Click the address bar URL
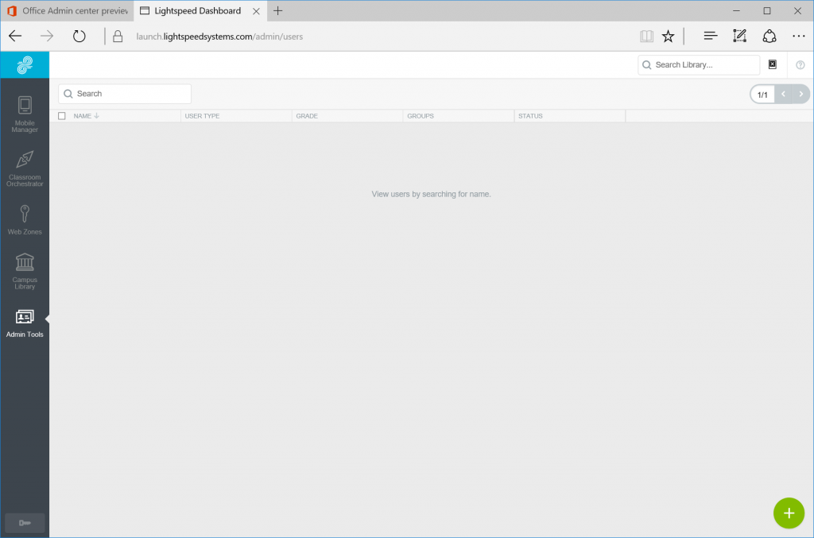Screen dimensions: 814x538 point(219,37)
